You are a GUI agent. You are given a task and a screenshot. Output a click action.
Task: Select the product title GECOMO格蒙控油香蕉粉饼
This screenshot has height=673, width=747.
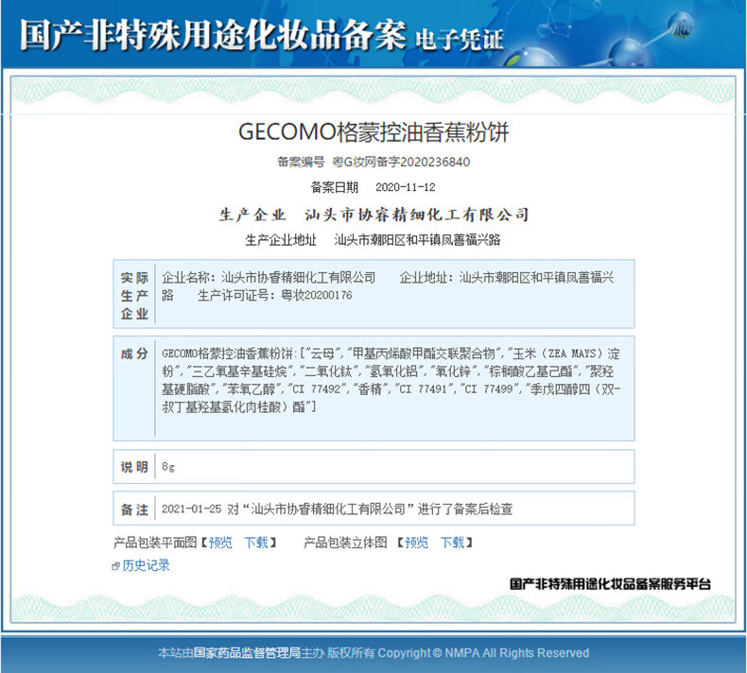pos(373,132)
